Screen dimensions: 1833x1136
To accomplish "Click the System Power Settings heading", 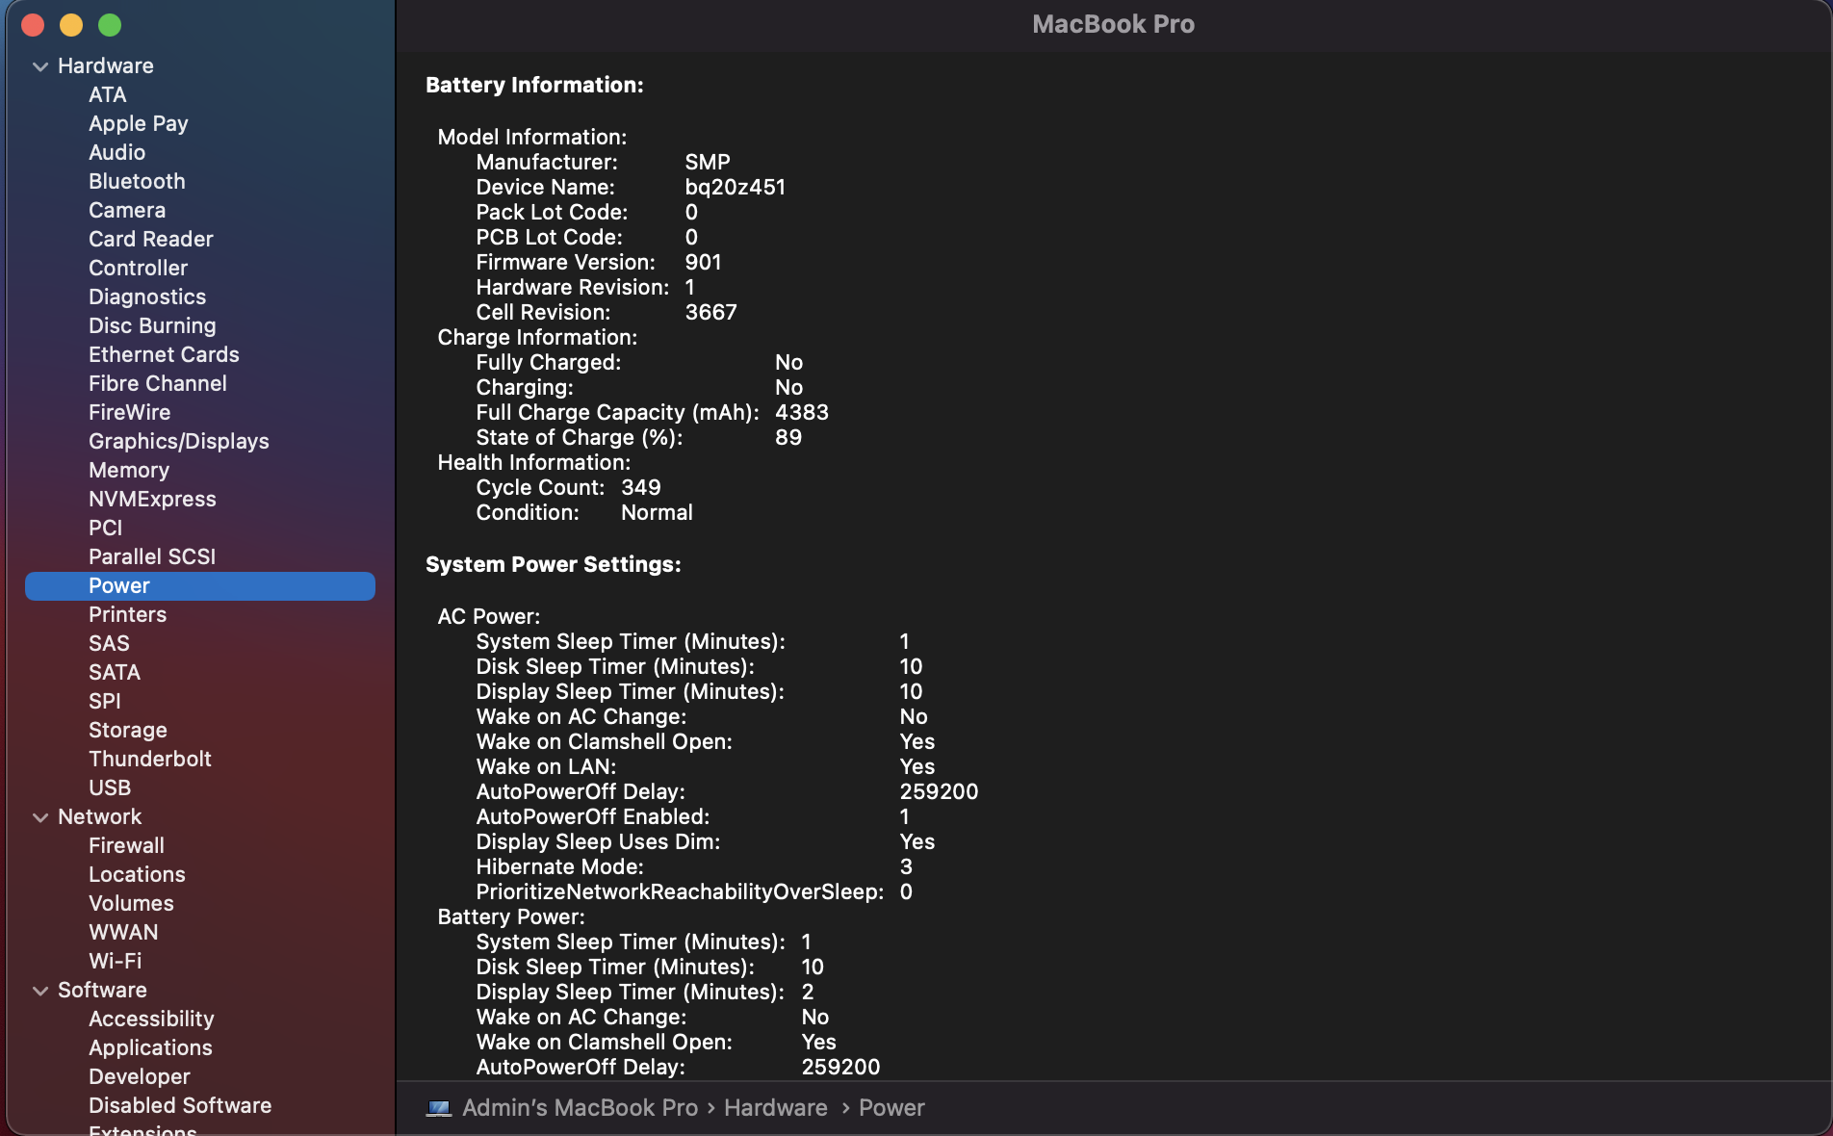I will tap(554, 564).
